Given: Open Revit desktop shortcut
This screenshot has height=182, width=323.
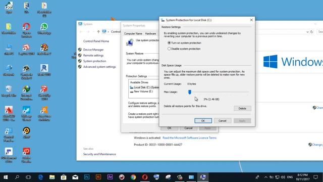Looking at the screenshot, I should (44, 70).
